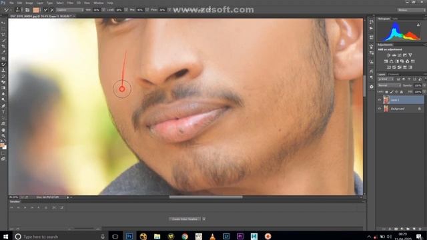
Task: Add a Photo Filter adjustment
Action: (402, 61)
